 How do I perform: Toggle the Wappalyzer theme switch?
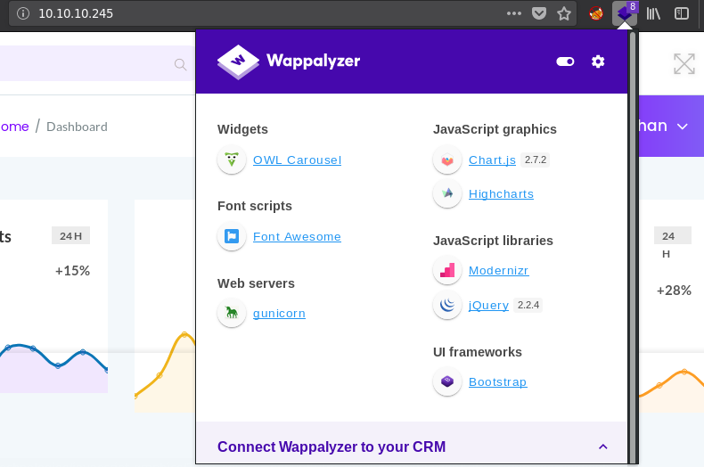(x=564, y=61)
